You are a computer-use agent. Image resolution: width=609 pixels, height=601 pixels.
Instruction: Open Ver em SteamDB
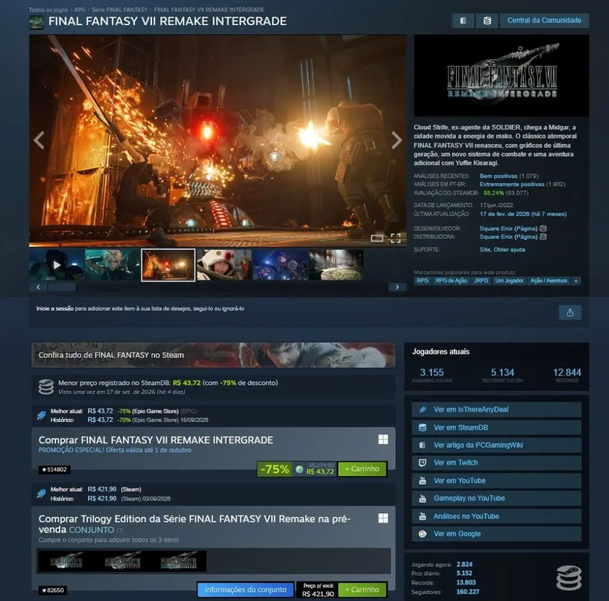[x=497, y=427]
